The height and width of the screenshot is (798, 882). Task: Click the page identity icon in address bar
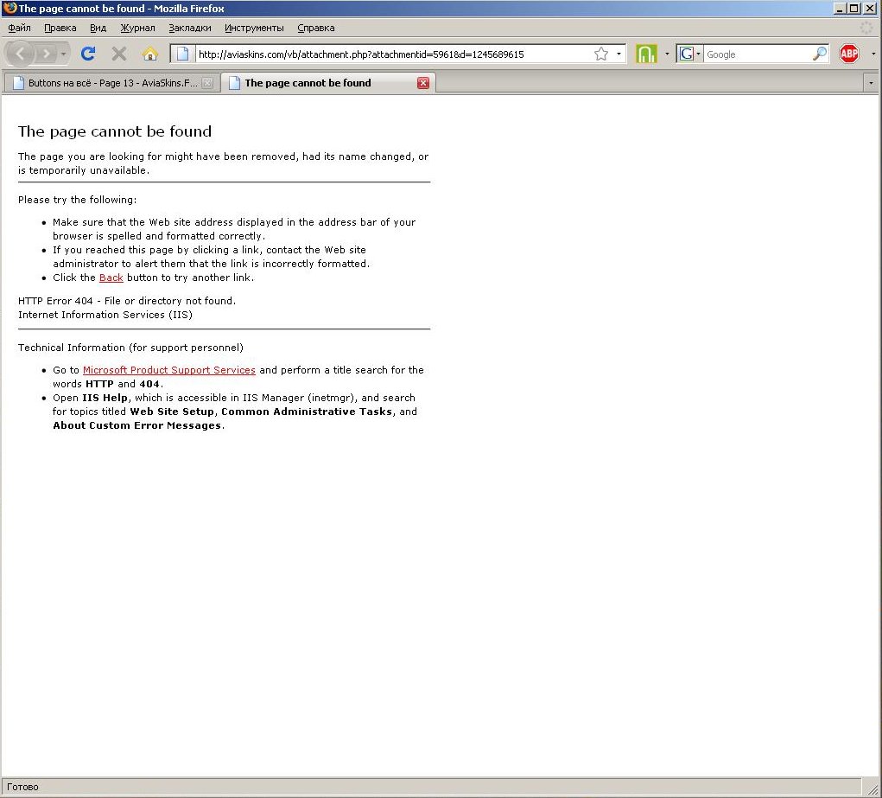pos(182,54)
